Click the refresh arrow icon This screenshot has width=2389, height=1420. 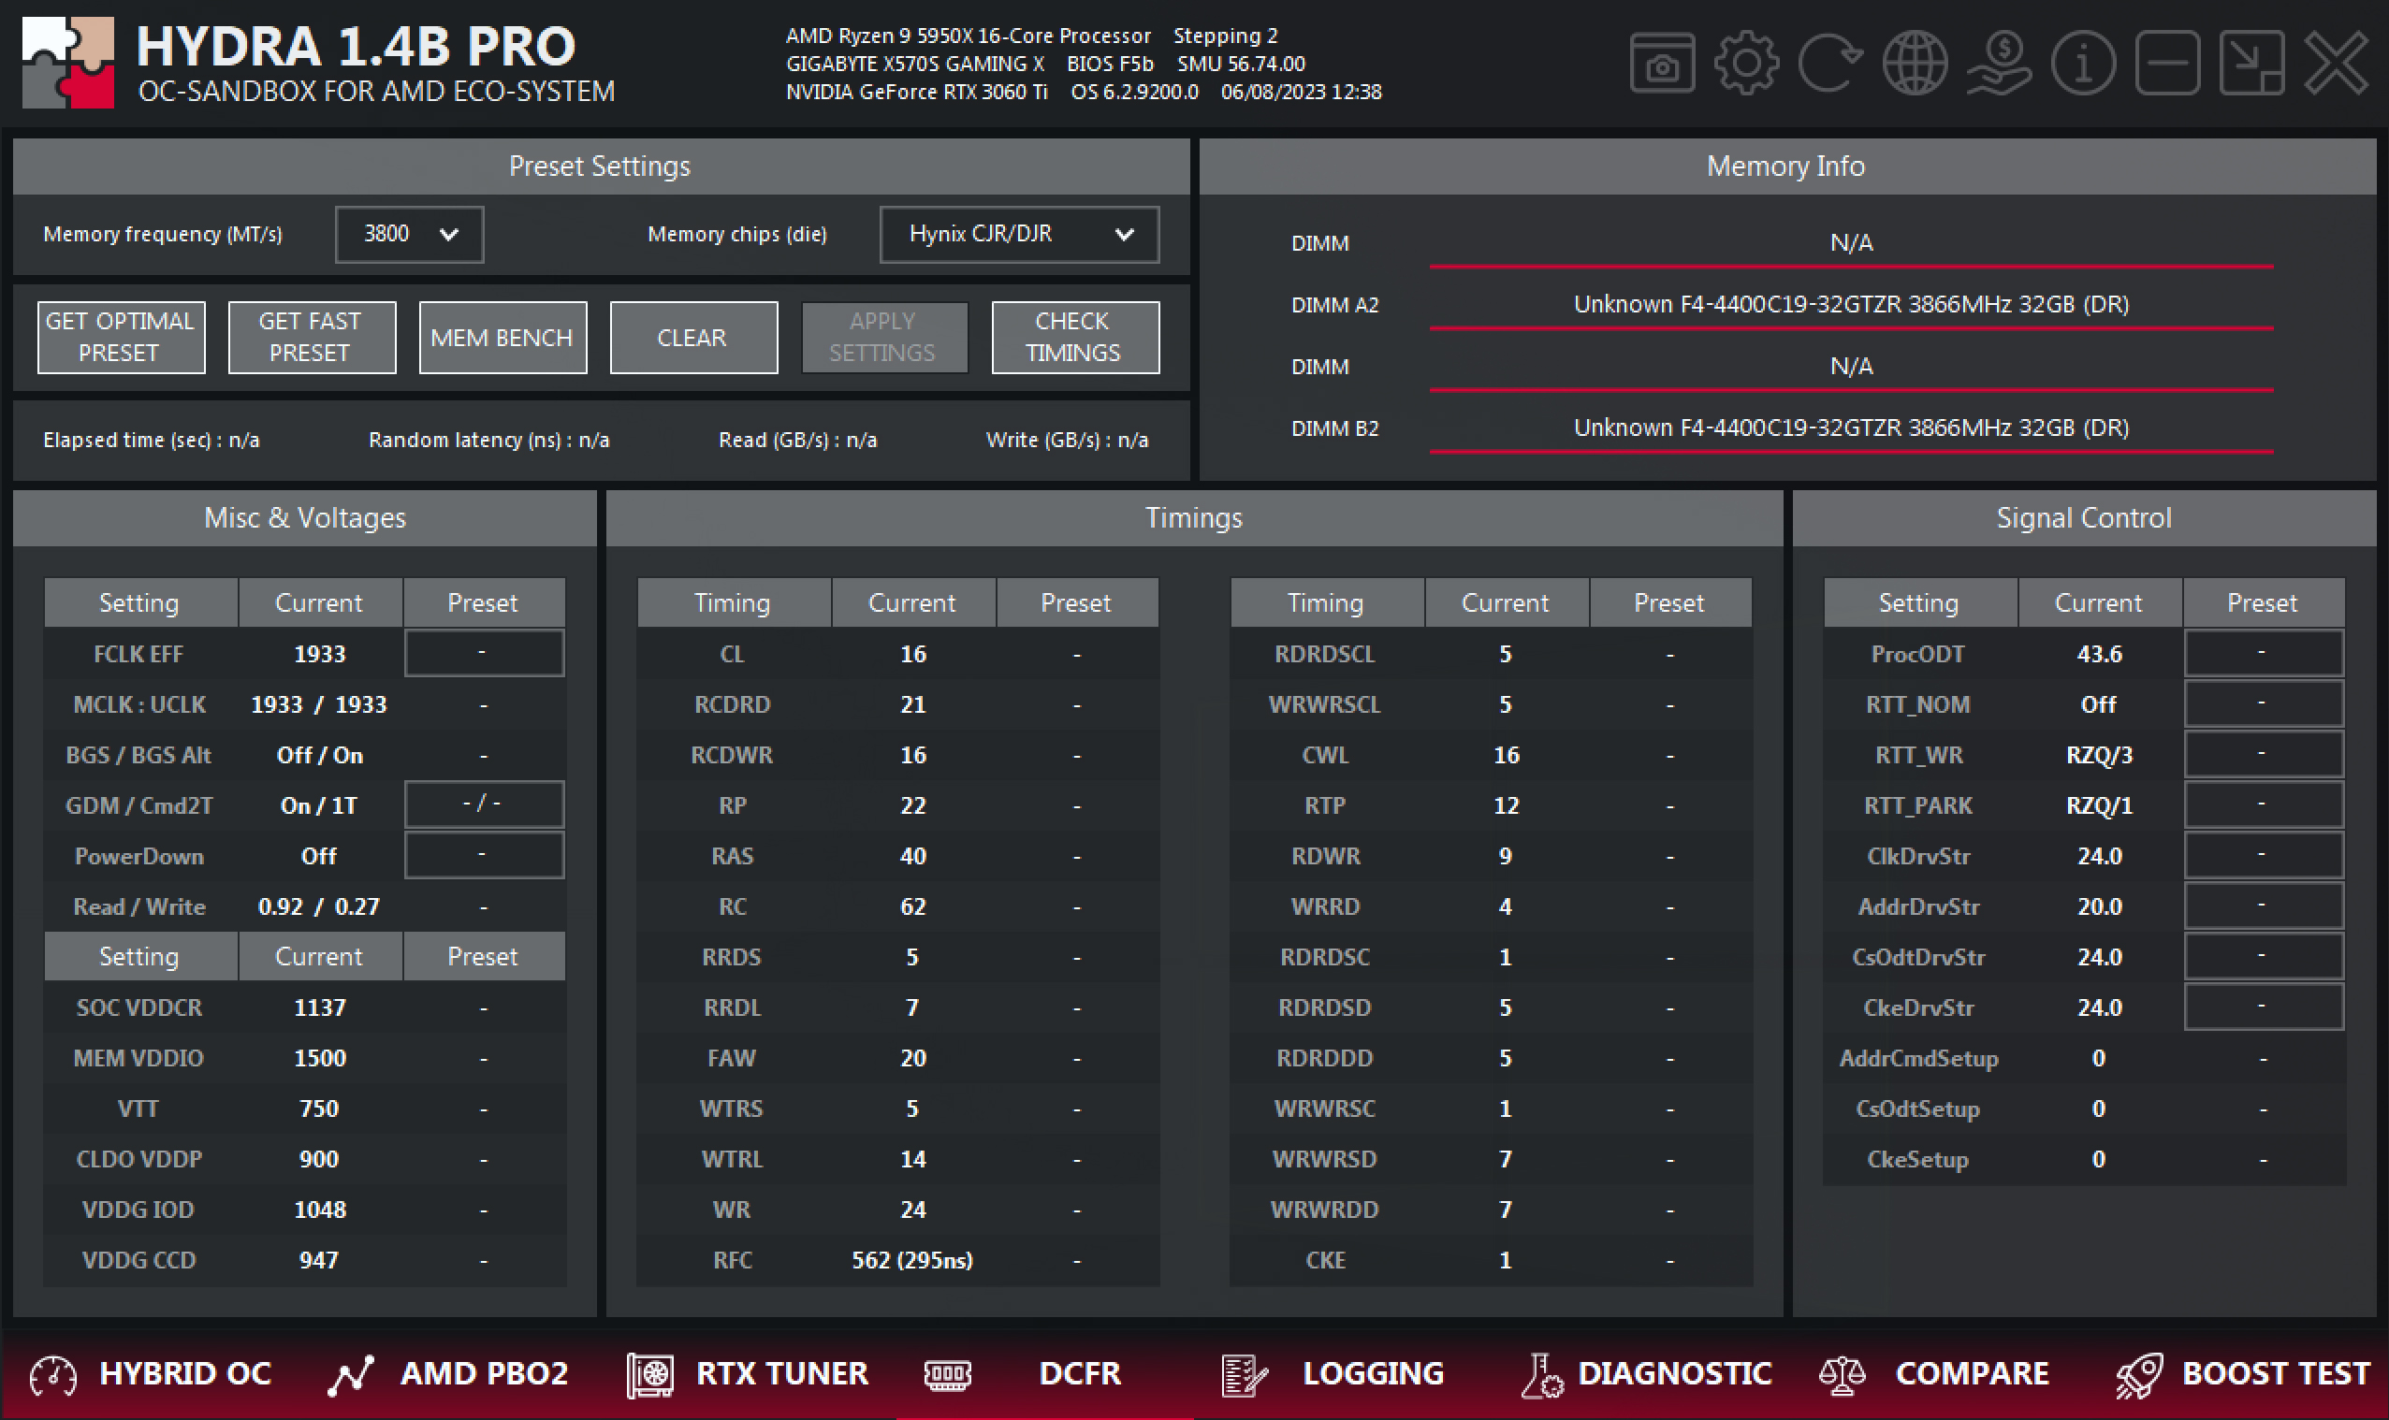pos(1829,64)
